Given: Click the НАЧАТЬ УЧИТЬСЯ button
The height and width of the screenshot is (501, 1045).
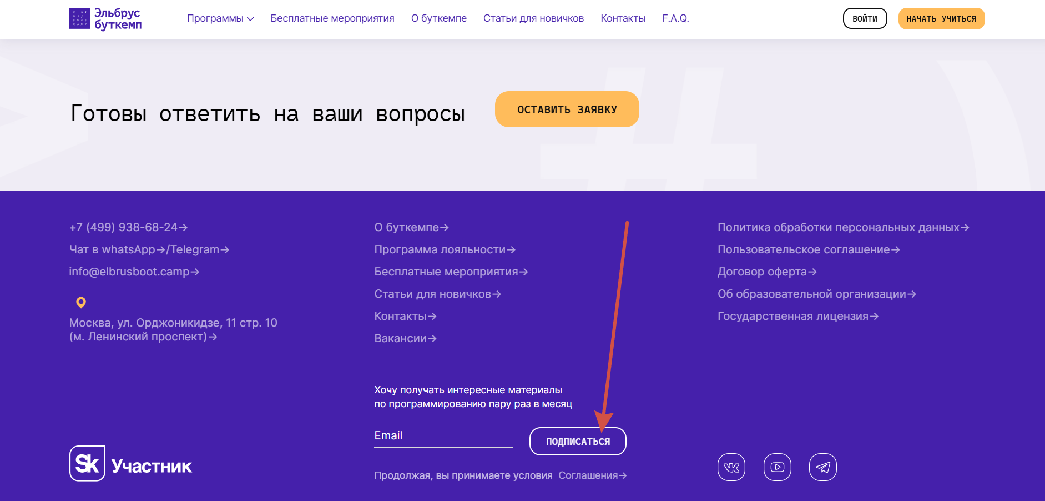Looking at the screenshot, I should point(941,18).
